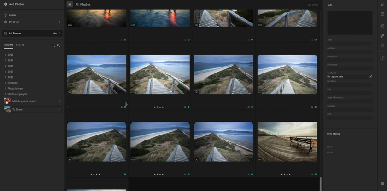The width and height of the screenshot is (387, 191).
Task: Click the Add Photos button
Action: (14, 4)
